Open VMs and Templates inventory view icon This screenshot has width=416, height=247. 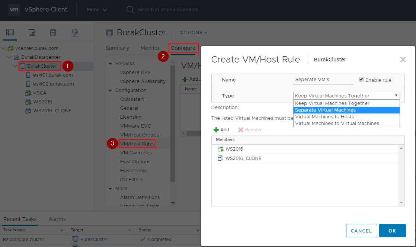32,33
